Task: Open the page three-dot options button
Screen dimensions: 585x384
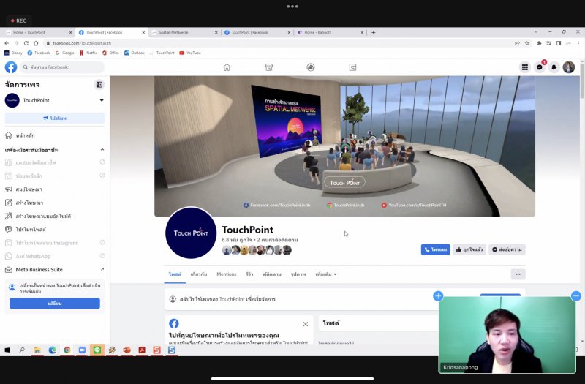Action: 518,274
